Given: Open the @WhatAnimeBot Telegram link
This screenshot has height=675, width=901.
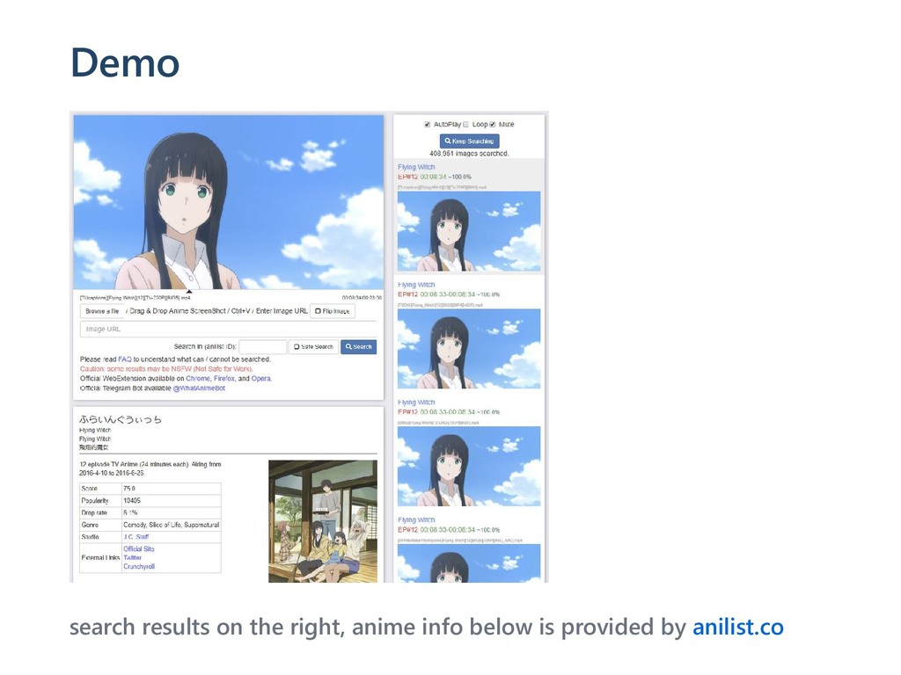Looking at the screenshot, I should click(x=199, y=388).
